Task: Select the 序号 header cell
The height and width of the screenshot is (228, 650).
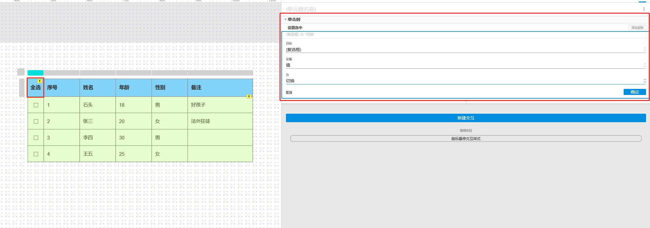Action: (62, 88)
